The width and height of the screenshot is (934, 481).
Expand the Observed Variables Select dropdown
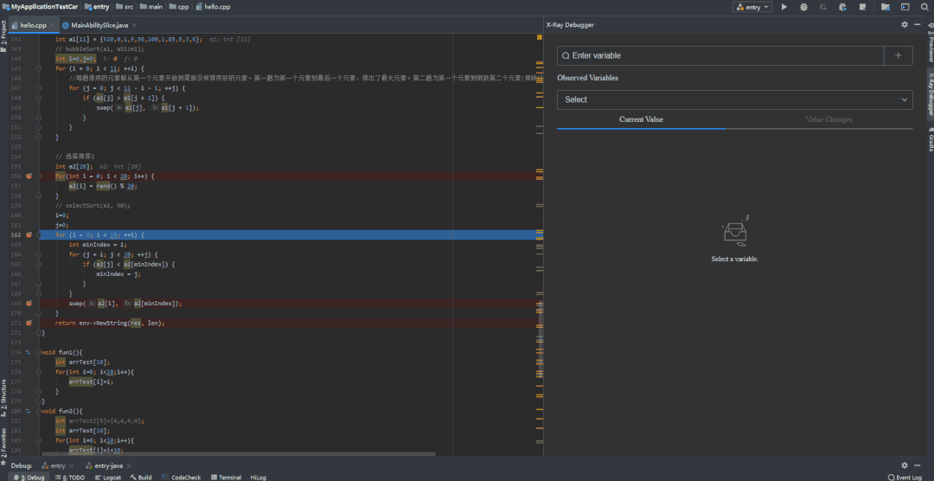734,99
